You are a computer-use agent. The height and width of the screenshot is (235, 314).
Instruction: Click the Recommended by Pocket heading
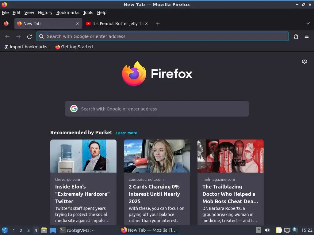coord(81,133)
